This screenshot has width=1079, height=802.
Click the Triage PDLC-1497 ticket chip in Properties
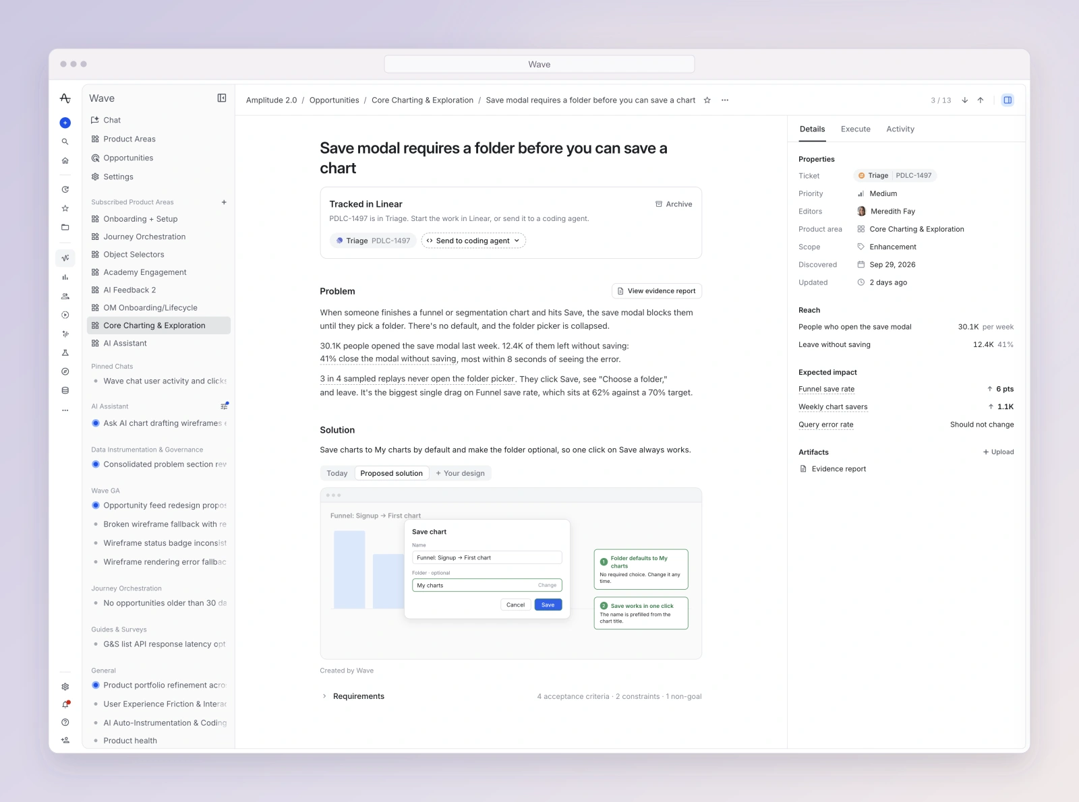[x=895, y=176]
